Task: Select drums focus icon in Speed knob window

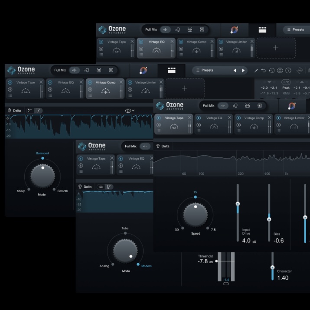Action: point(247,106)
